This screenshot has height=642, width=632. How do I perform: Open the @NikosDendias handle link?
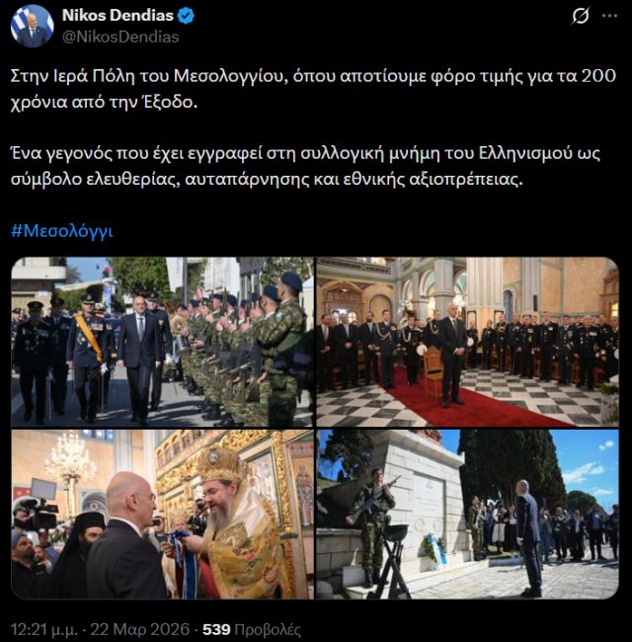pyautogui.click(x=120, y=37)
